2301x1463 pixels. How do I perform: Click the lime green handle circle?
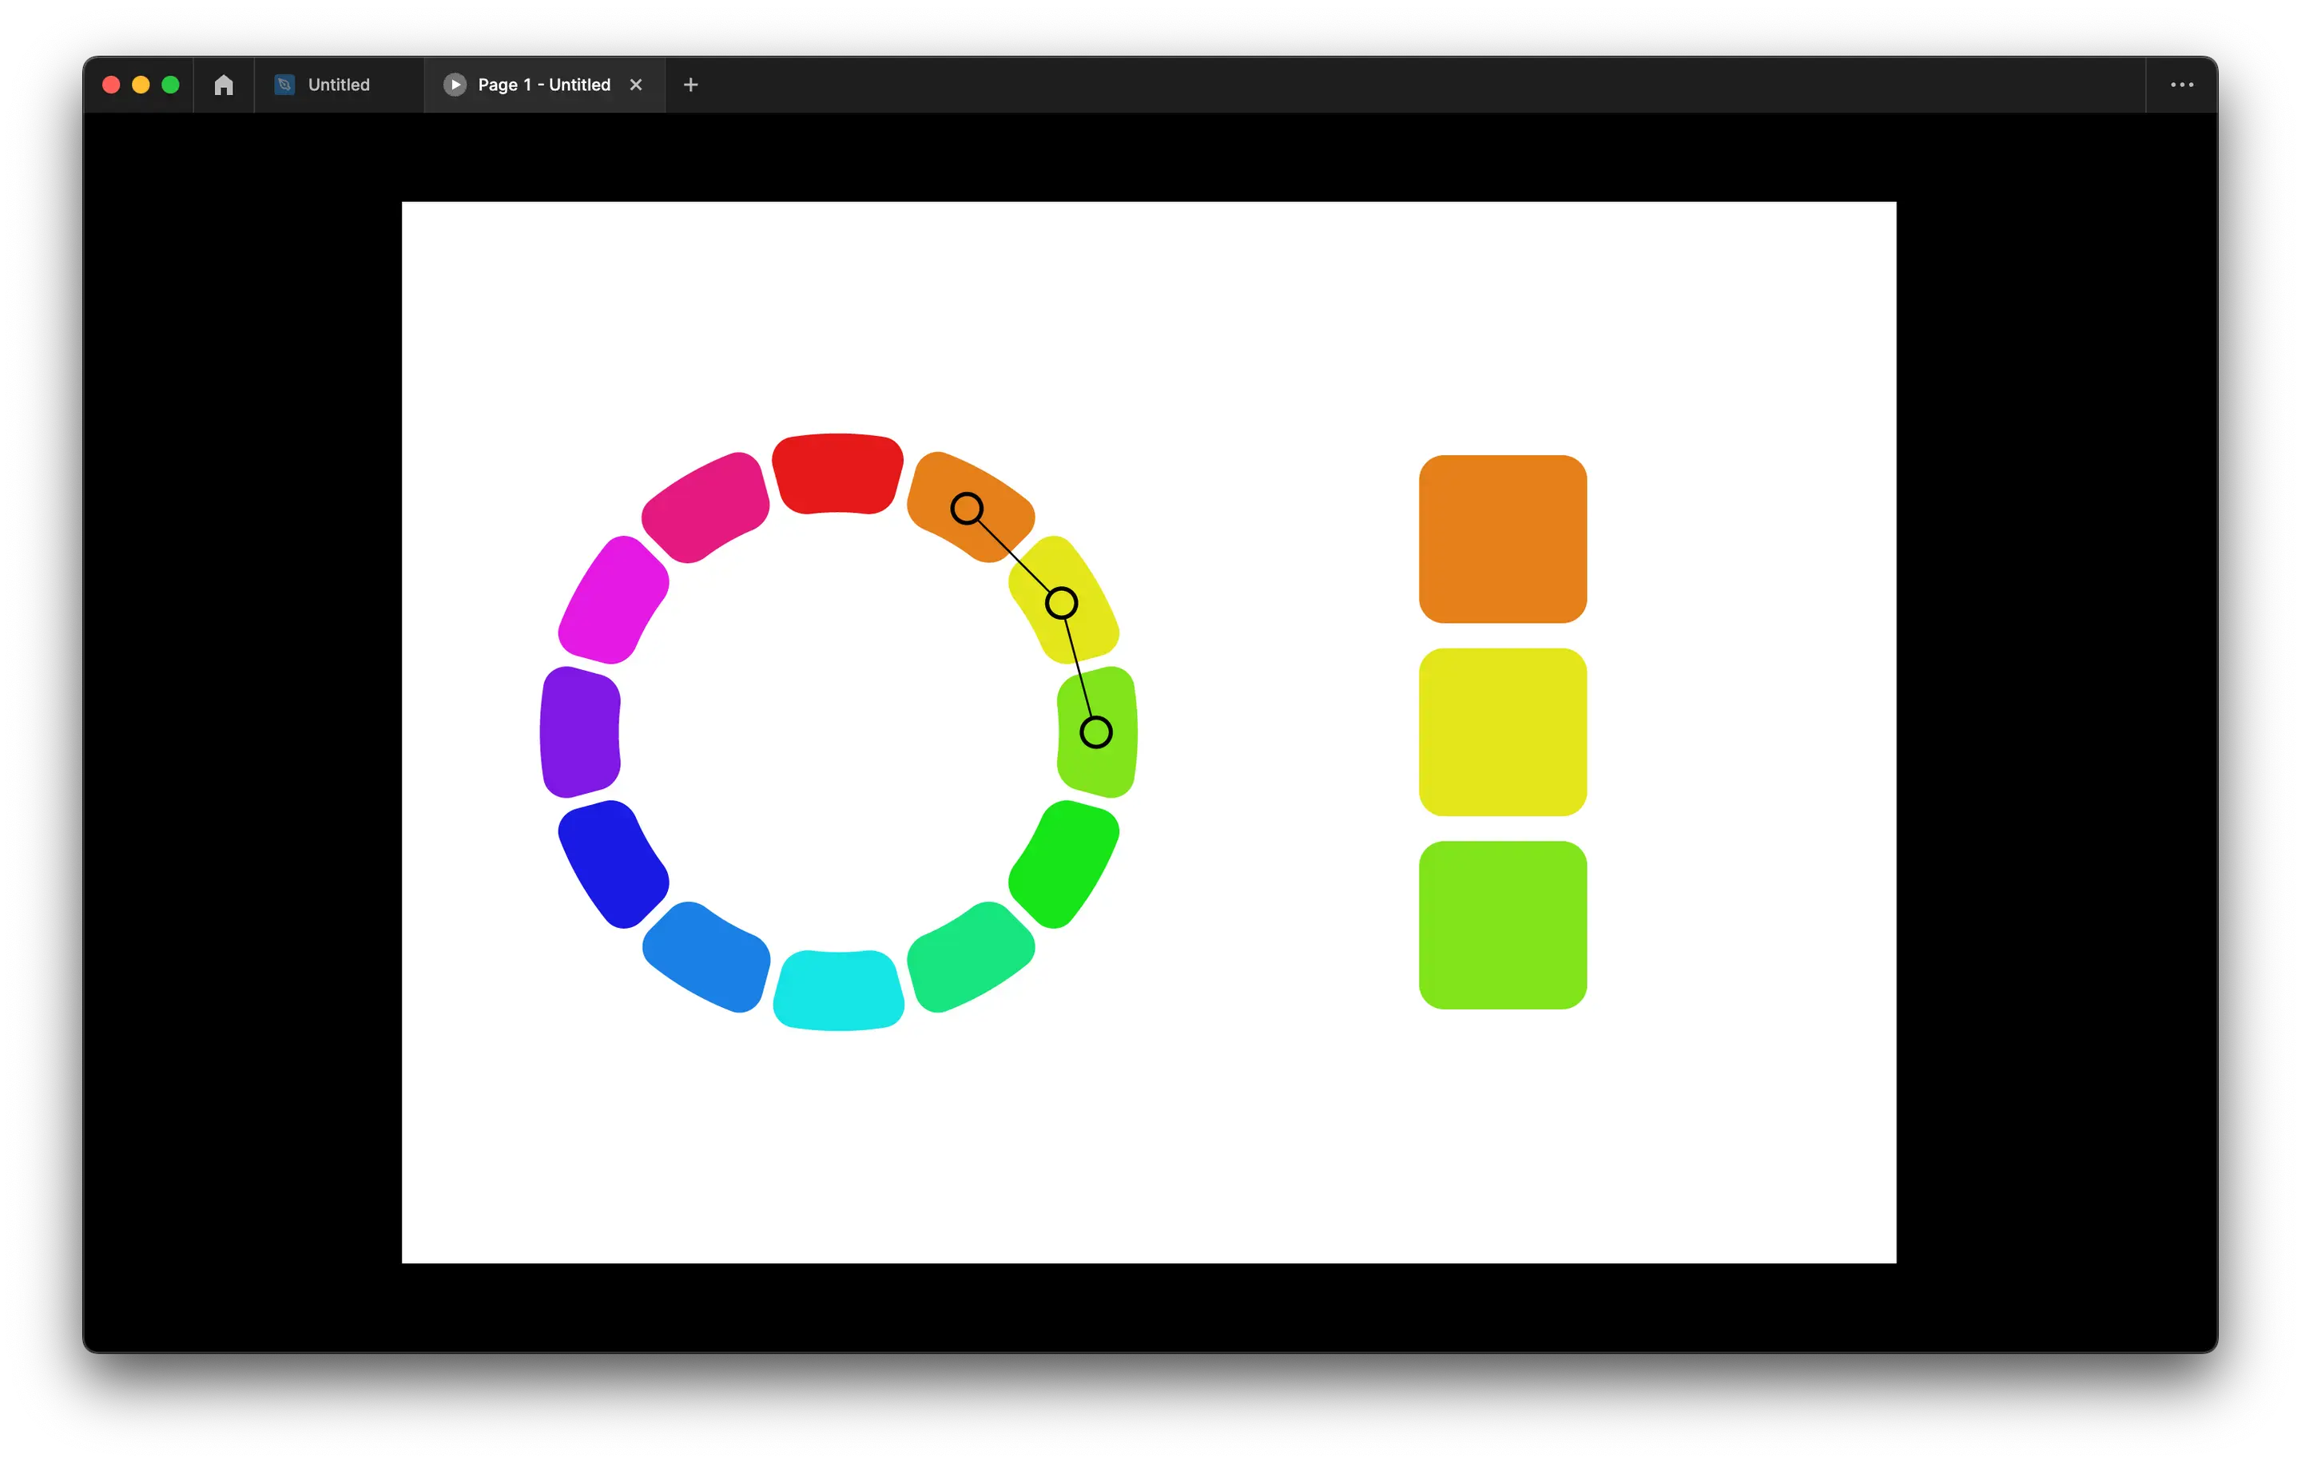click(x=1096, y=732)
